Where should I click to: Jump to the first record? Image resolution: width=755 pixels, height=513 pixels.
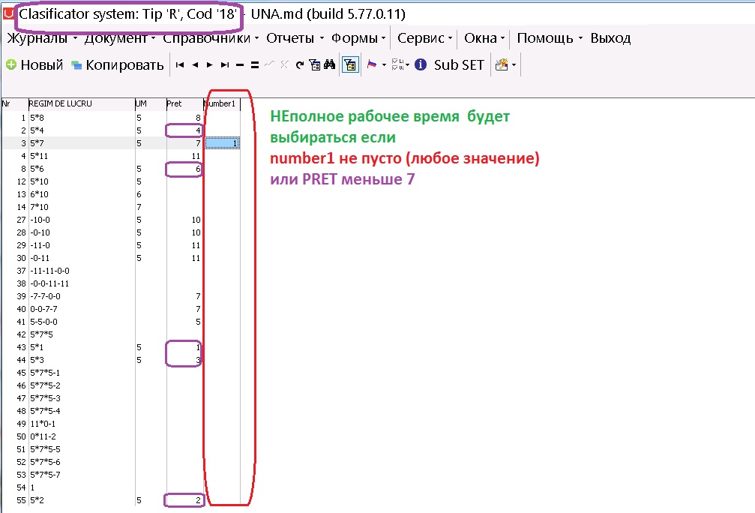(x=180, y=65)
